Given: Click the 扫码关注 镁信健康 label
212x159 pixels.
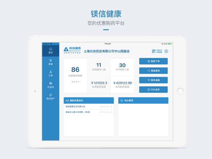Looking at the screenshot, I should tap(159, 51).
